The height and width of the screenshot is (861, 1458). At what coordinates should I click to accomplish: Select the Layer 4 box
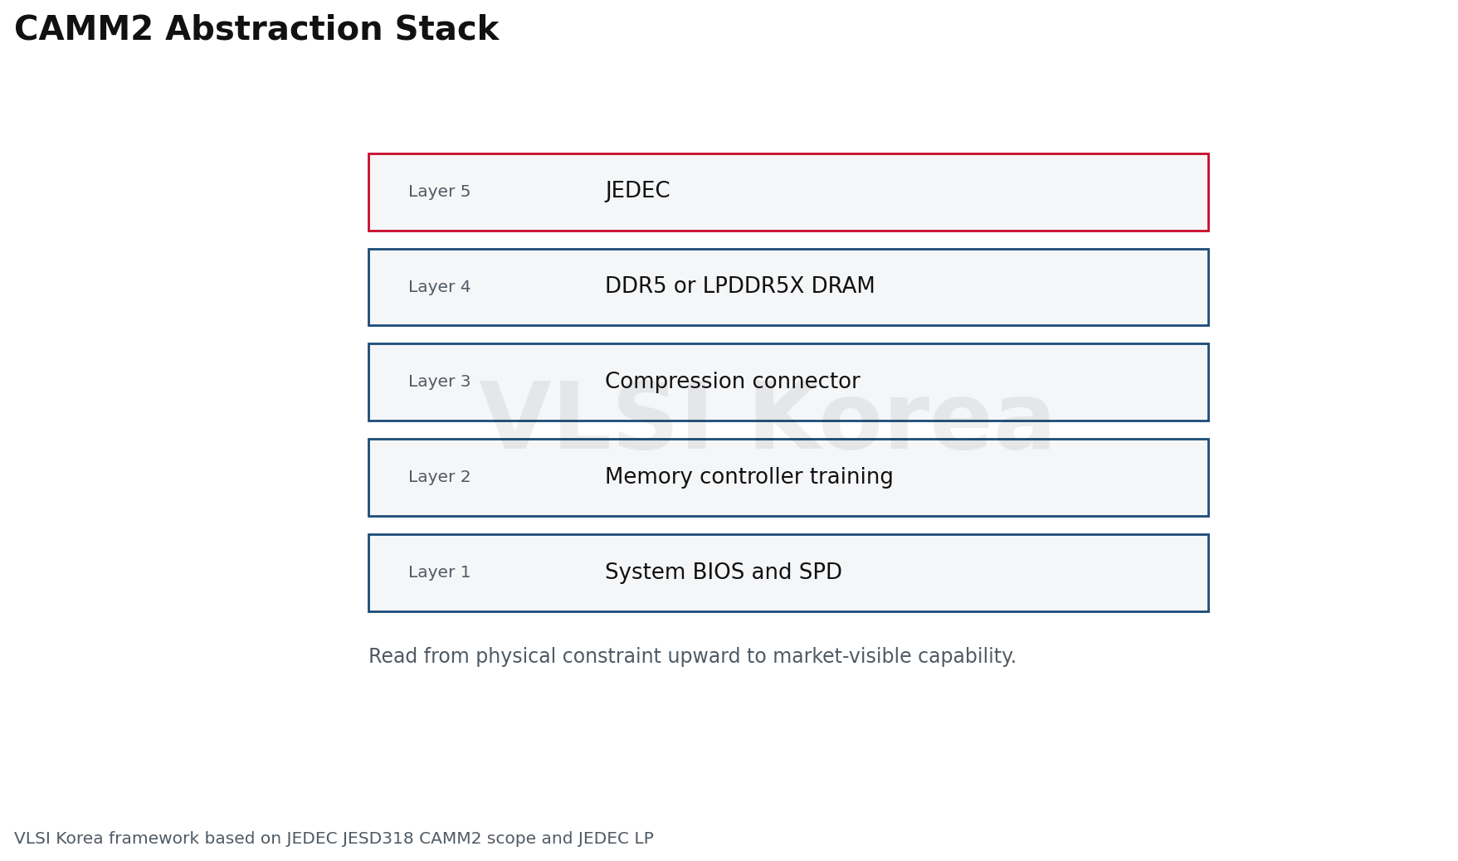pyautogui.click(x=788, y=287)
